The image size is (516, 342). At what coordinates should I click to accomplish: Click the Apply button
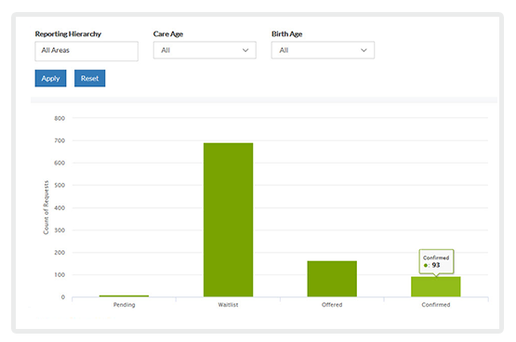click(x=50, y=78)
